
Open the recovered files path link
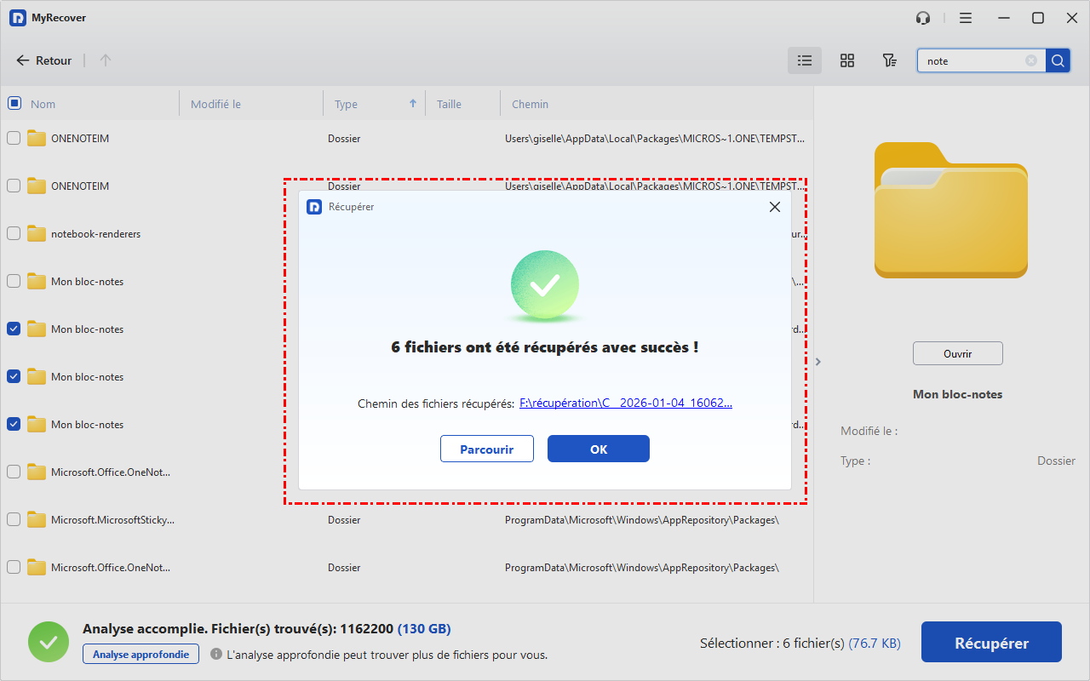coord(625,403)
